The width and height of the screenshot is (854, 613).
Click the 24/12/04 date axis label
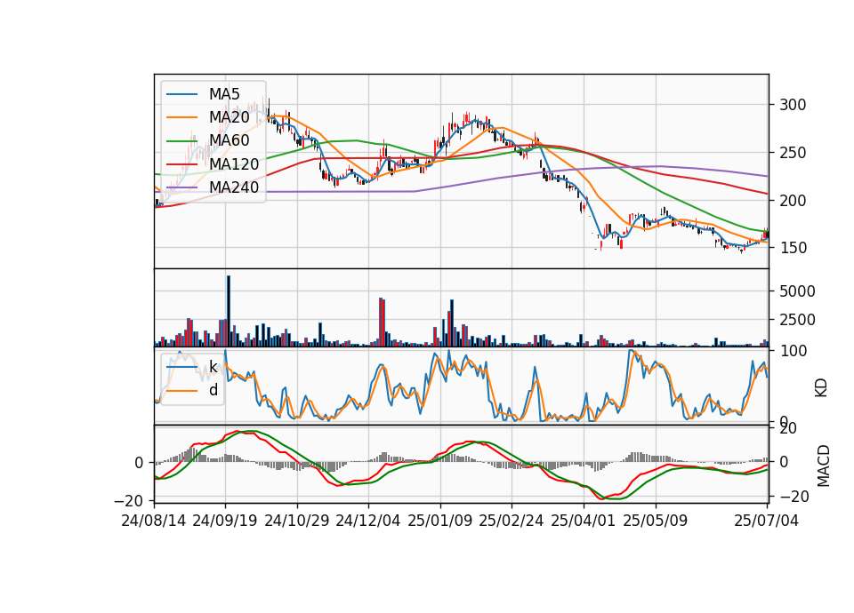(x=368, y=521)
